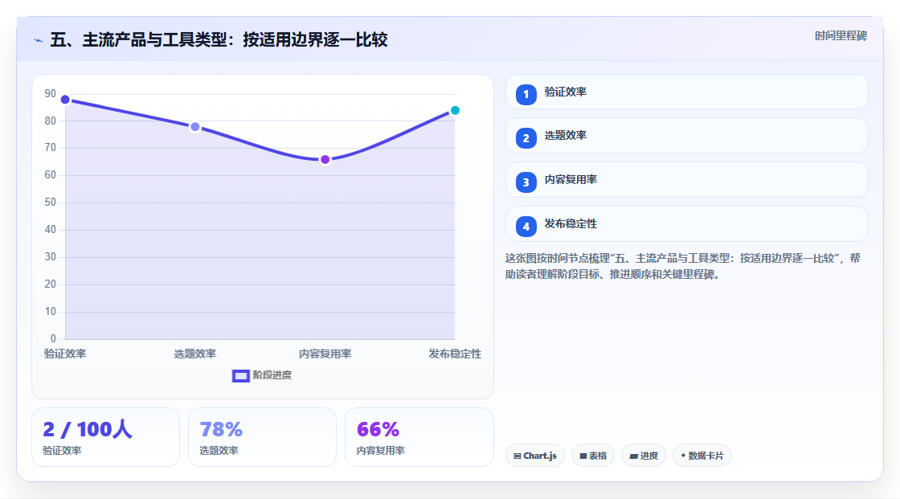Screen dimensions: 900x499
Task: Click the 选题效率 x-axis label
Action: (x=195, y=354)
